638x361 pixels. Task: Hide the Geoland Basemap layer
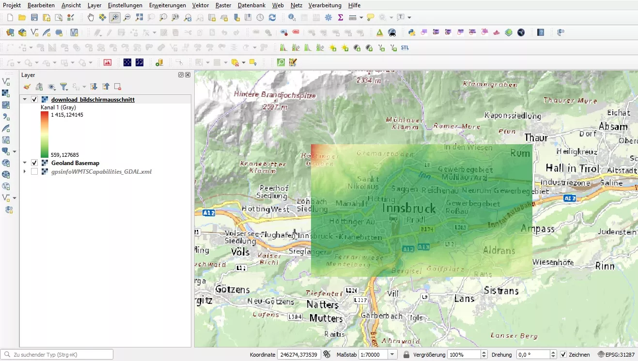coord(34,163)
